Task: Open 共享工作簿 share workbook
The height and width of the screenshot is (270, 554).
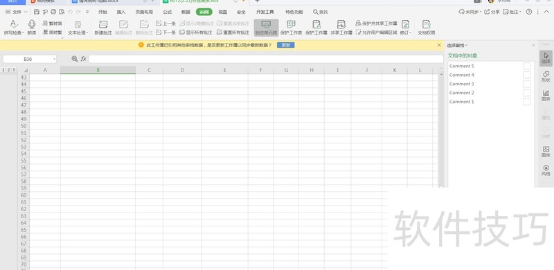Action: (341, 28)
